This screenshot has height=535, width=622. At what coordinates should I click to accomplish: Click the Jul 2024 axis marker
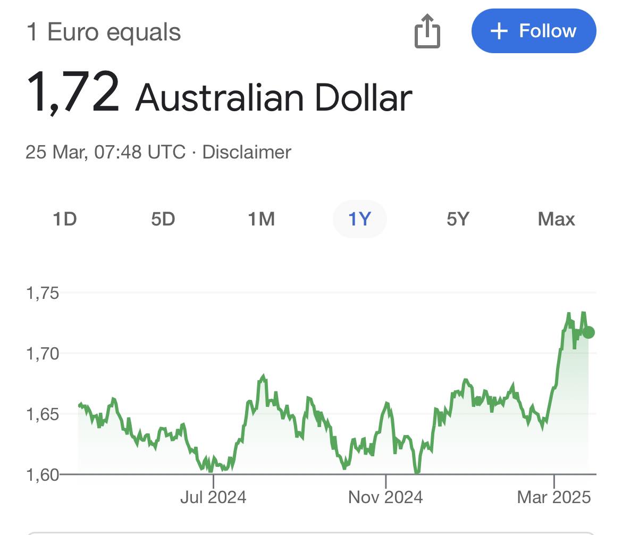click(213, 497)
